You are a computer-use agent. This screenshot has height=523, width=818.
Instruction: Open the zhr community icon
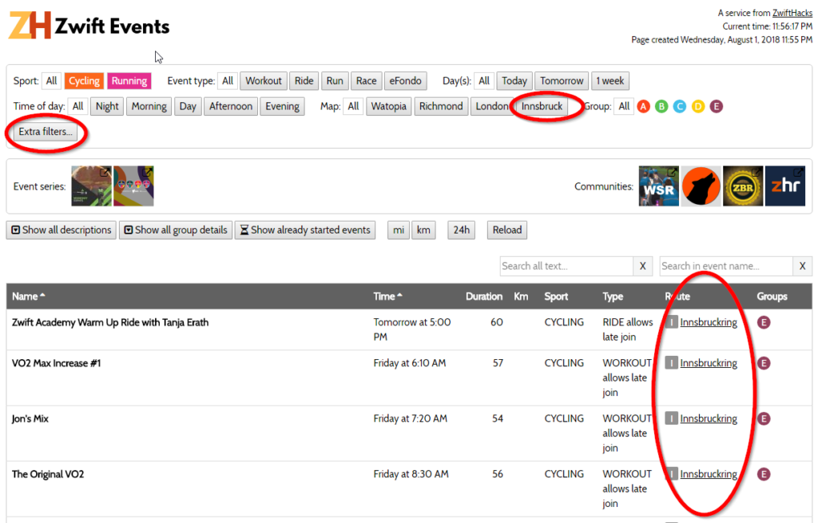[785, 186]
